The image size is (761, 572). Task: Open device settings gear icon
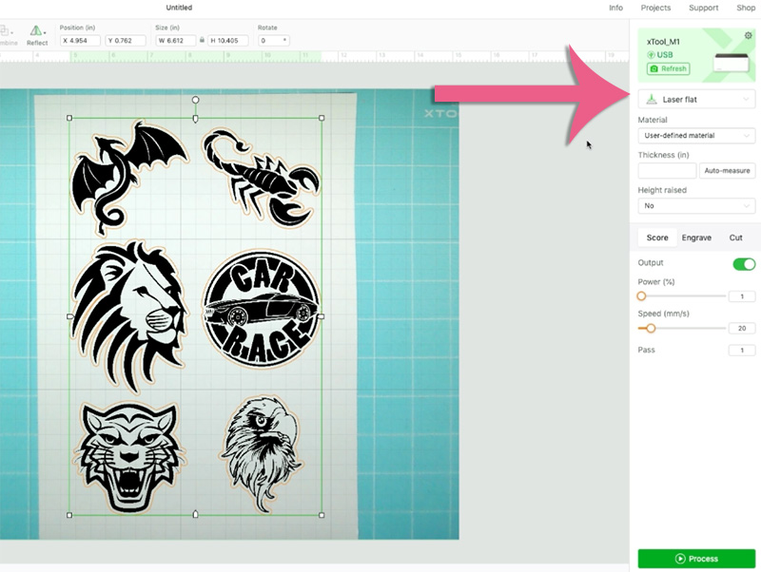pos(748,35)
